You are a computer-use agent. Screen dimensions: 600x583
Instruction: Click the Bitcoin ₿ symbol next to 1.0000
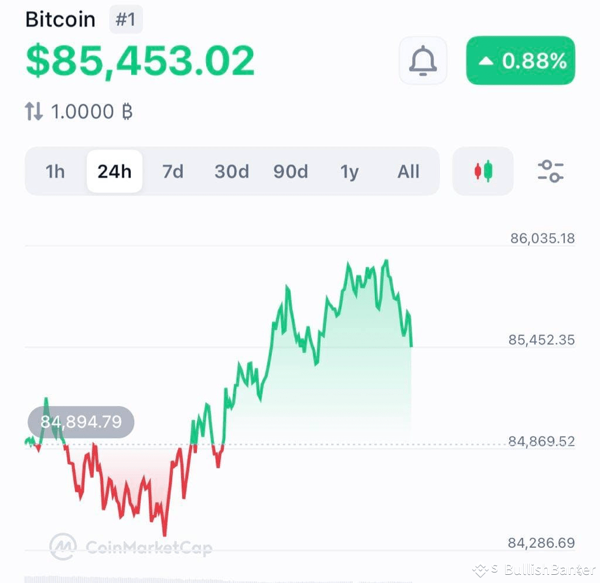[127, 111]
